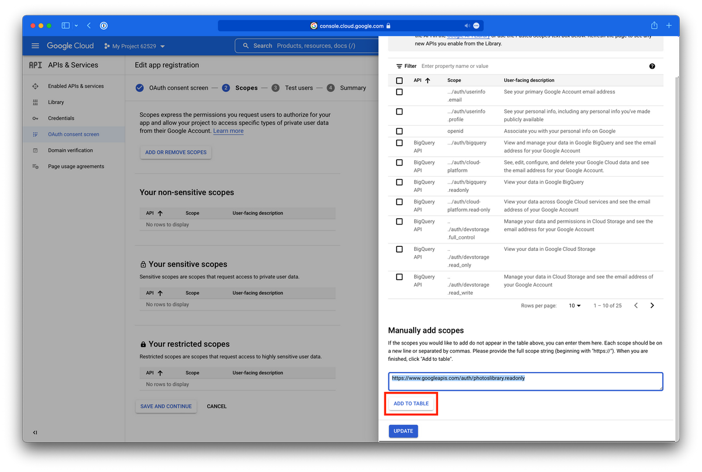Viewport: 702px width, 472px height.
Task: Select the Summary step
Action: 346,88
